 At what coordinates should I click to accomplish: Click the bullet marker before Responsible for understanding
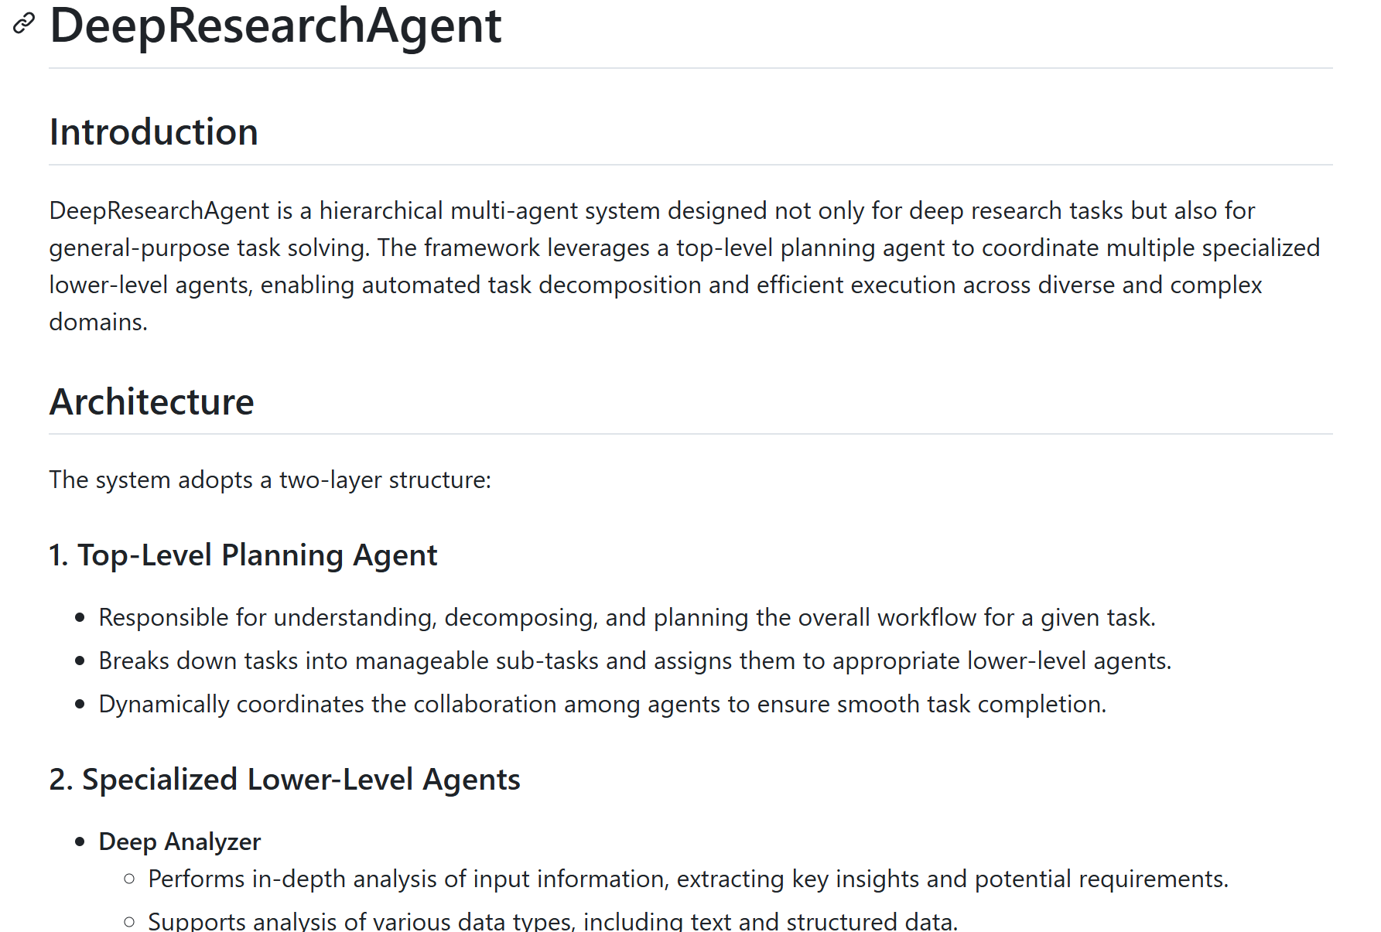(x=80, y=618)
